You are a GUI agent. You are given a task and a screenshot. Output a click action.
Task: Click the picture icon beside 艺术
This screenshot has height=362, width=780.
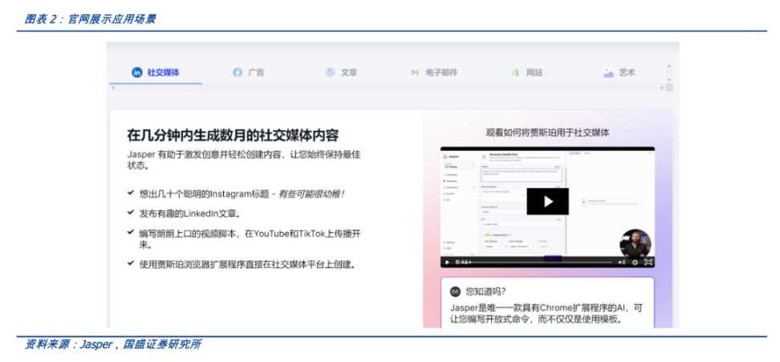click(x=608, y=72)
